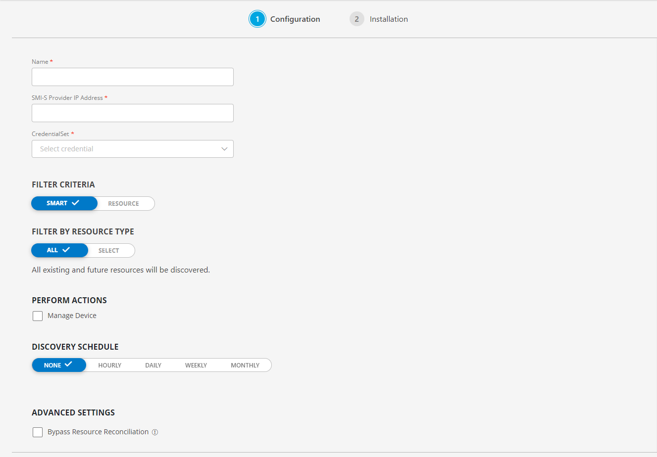657x457 pixels.
Task: Switch resource type filter to SELECT
Action: [108, 250]
